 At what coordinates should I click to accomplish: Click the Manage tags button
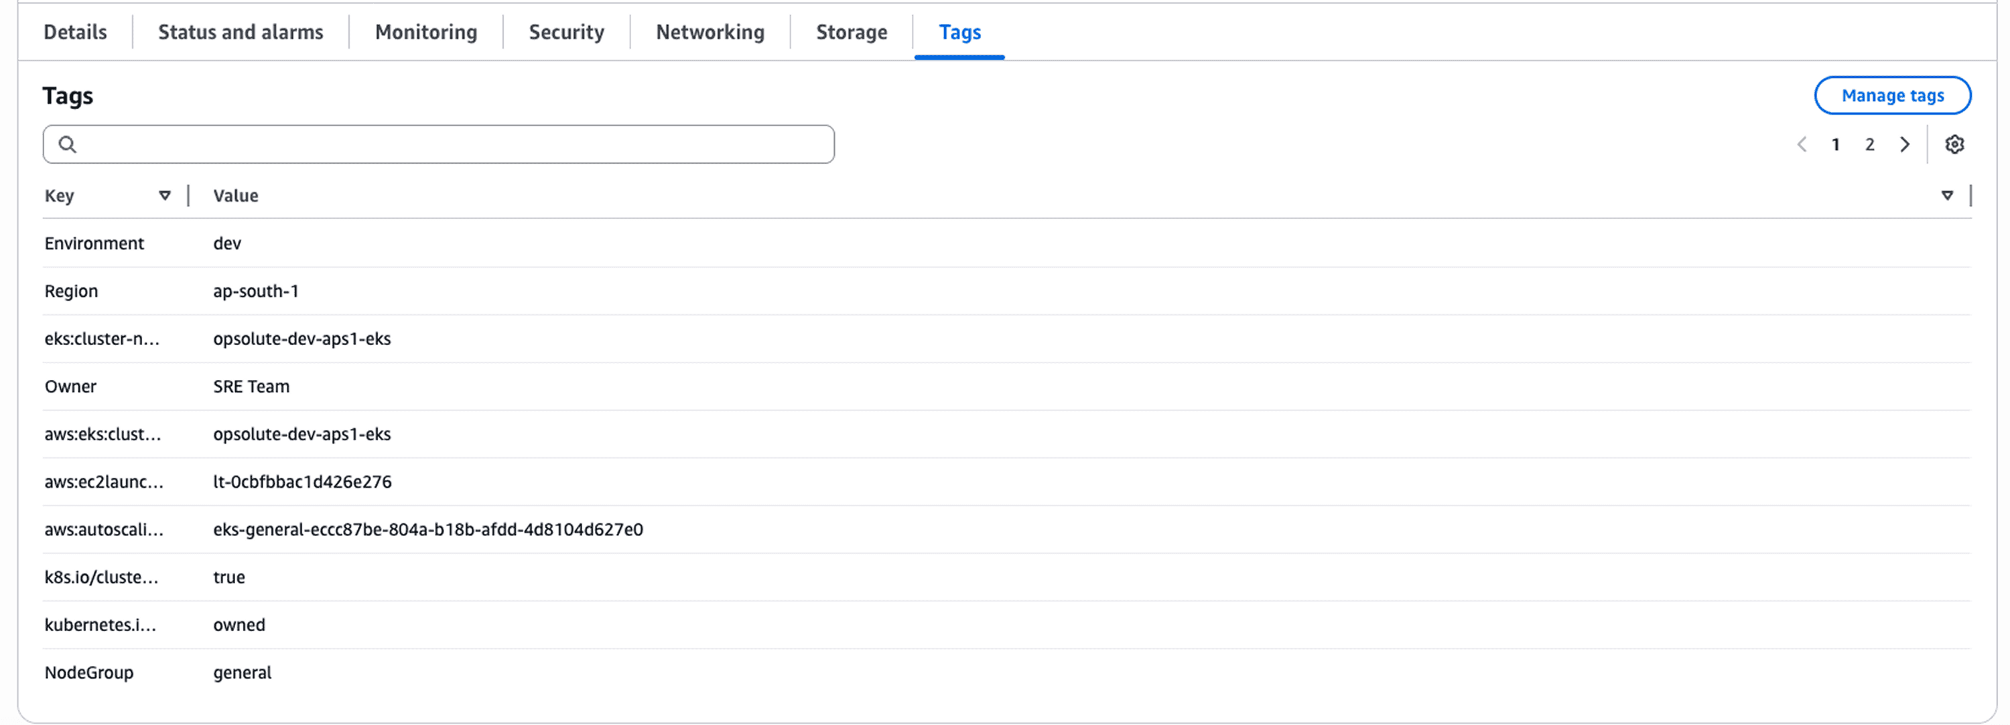click(1892, 95)
